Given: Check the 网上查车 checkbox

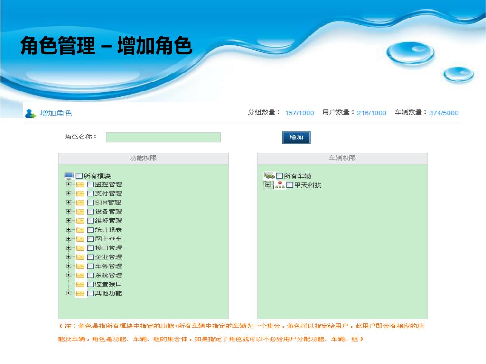Looking at the screenshot, I should (x=91, y=239).
